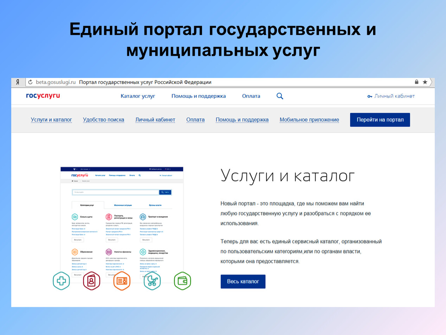The image size is (446, 335).
Task: Click the orange document hexagon icon
Action: [122, 281]
